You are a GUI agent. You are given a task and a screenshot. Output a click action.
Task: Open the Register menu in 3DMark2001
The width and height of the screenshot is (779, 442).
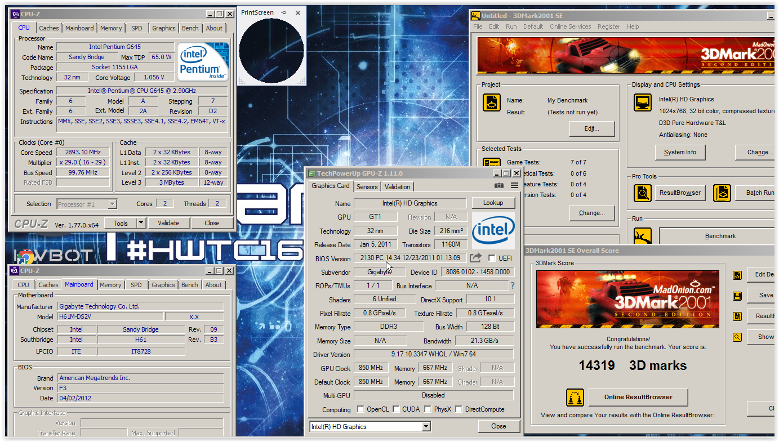[609, 26]
